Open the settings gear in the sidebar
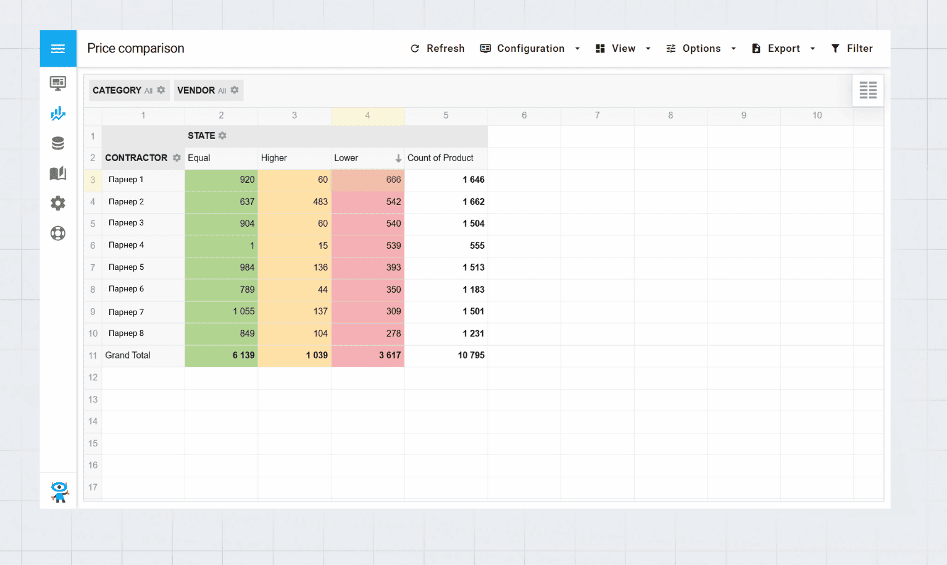This screenshot has height=565, width=947. [57, 203]
